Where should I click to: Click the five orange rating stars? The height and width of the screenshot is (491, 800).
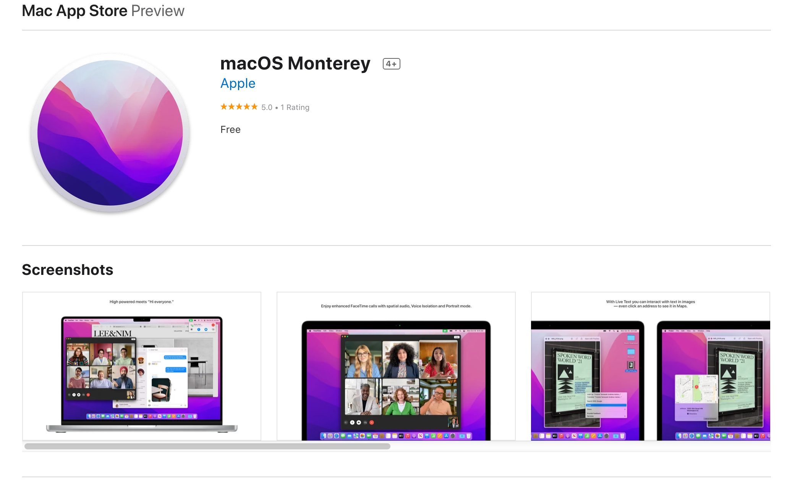click(x=239, y=107)
